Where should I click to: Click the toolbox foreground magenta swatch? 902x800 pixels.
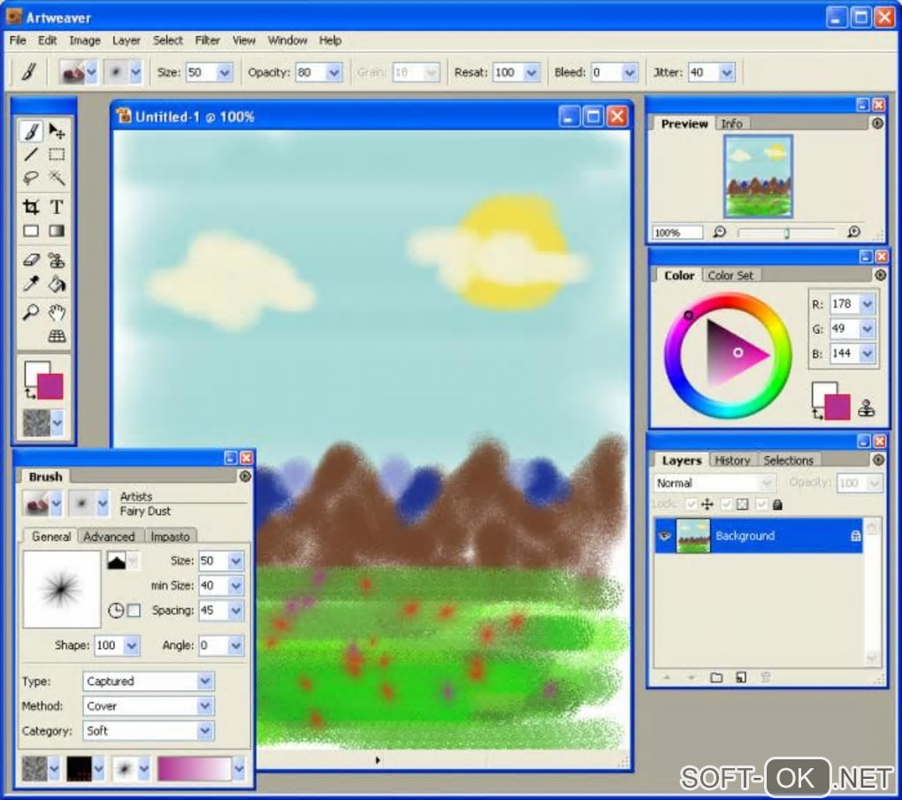click(50, 386)
